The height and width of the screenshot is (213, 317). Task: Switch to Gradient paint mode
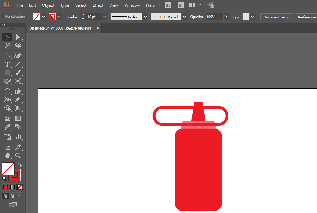tap(12, 187)
